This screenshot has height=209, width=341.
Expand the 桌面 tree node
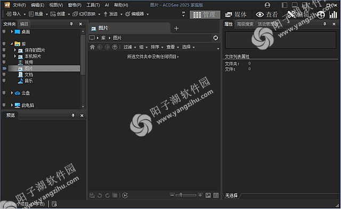(x=12, y=32)
